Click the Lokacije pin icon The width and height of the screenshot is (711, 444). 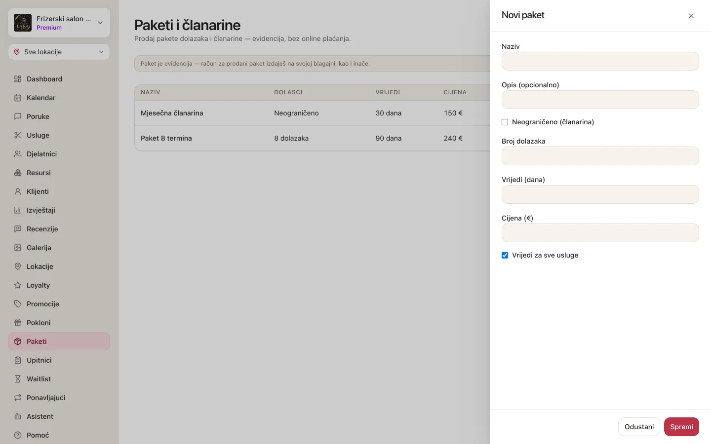(18, 266)
